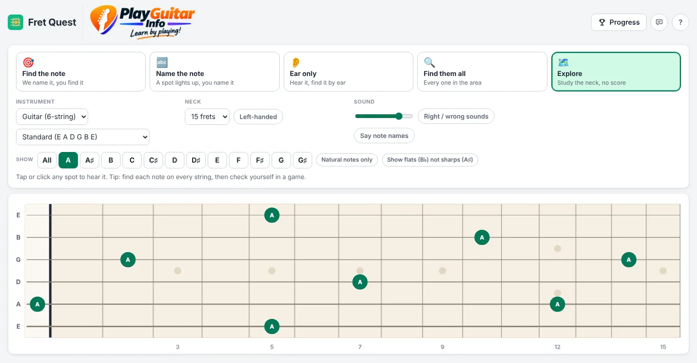Image resolution: width=697 pixels, height=363 pixels.
Task: Show the F♯ notes
Action: coord(260,160)
